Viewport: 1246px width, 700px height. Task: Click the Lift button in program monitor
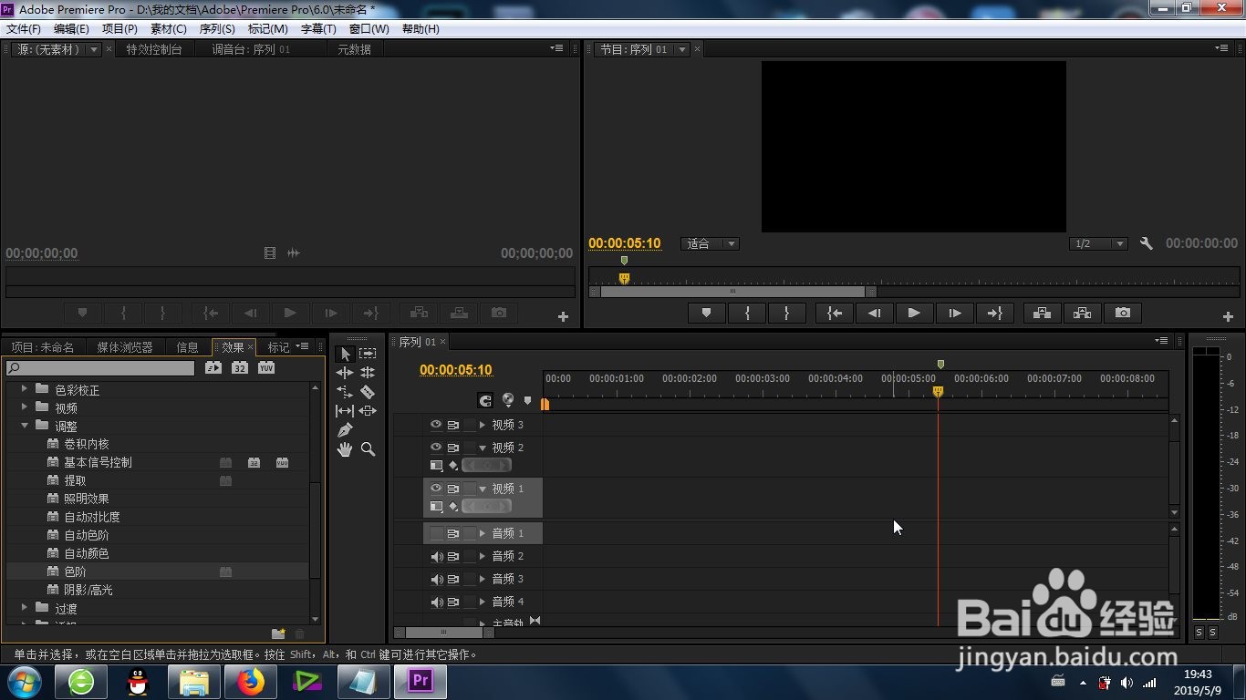coord(1042,313)
